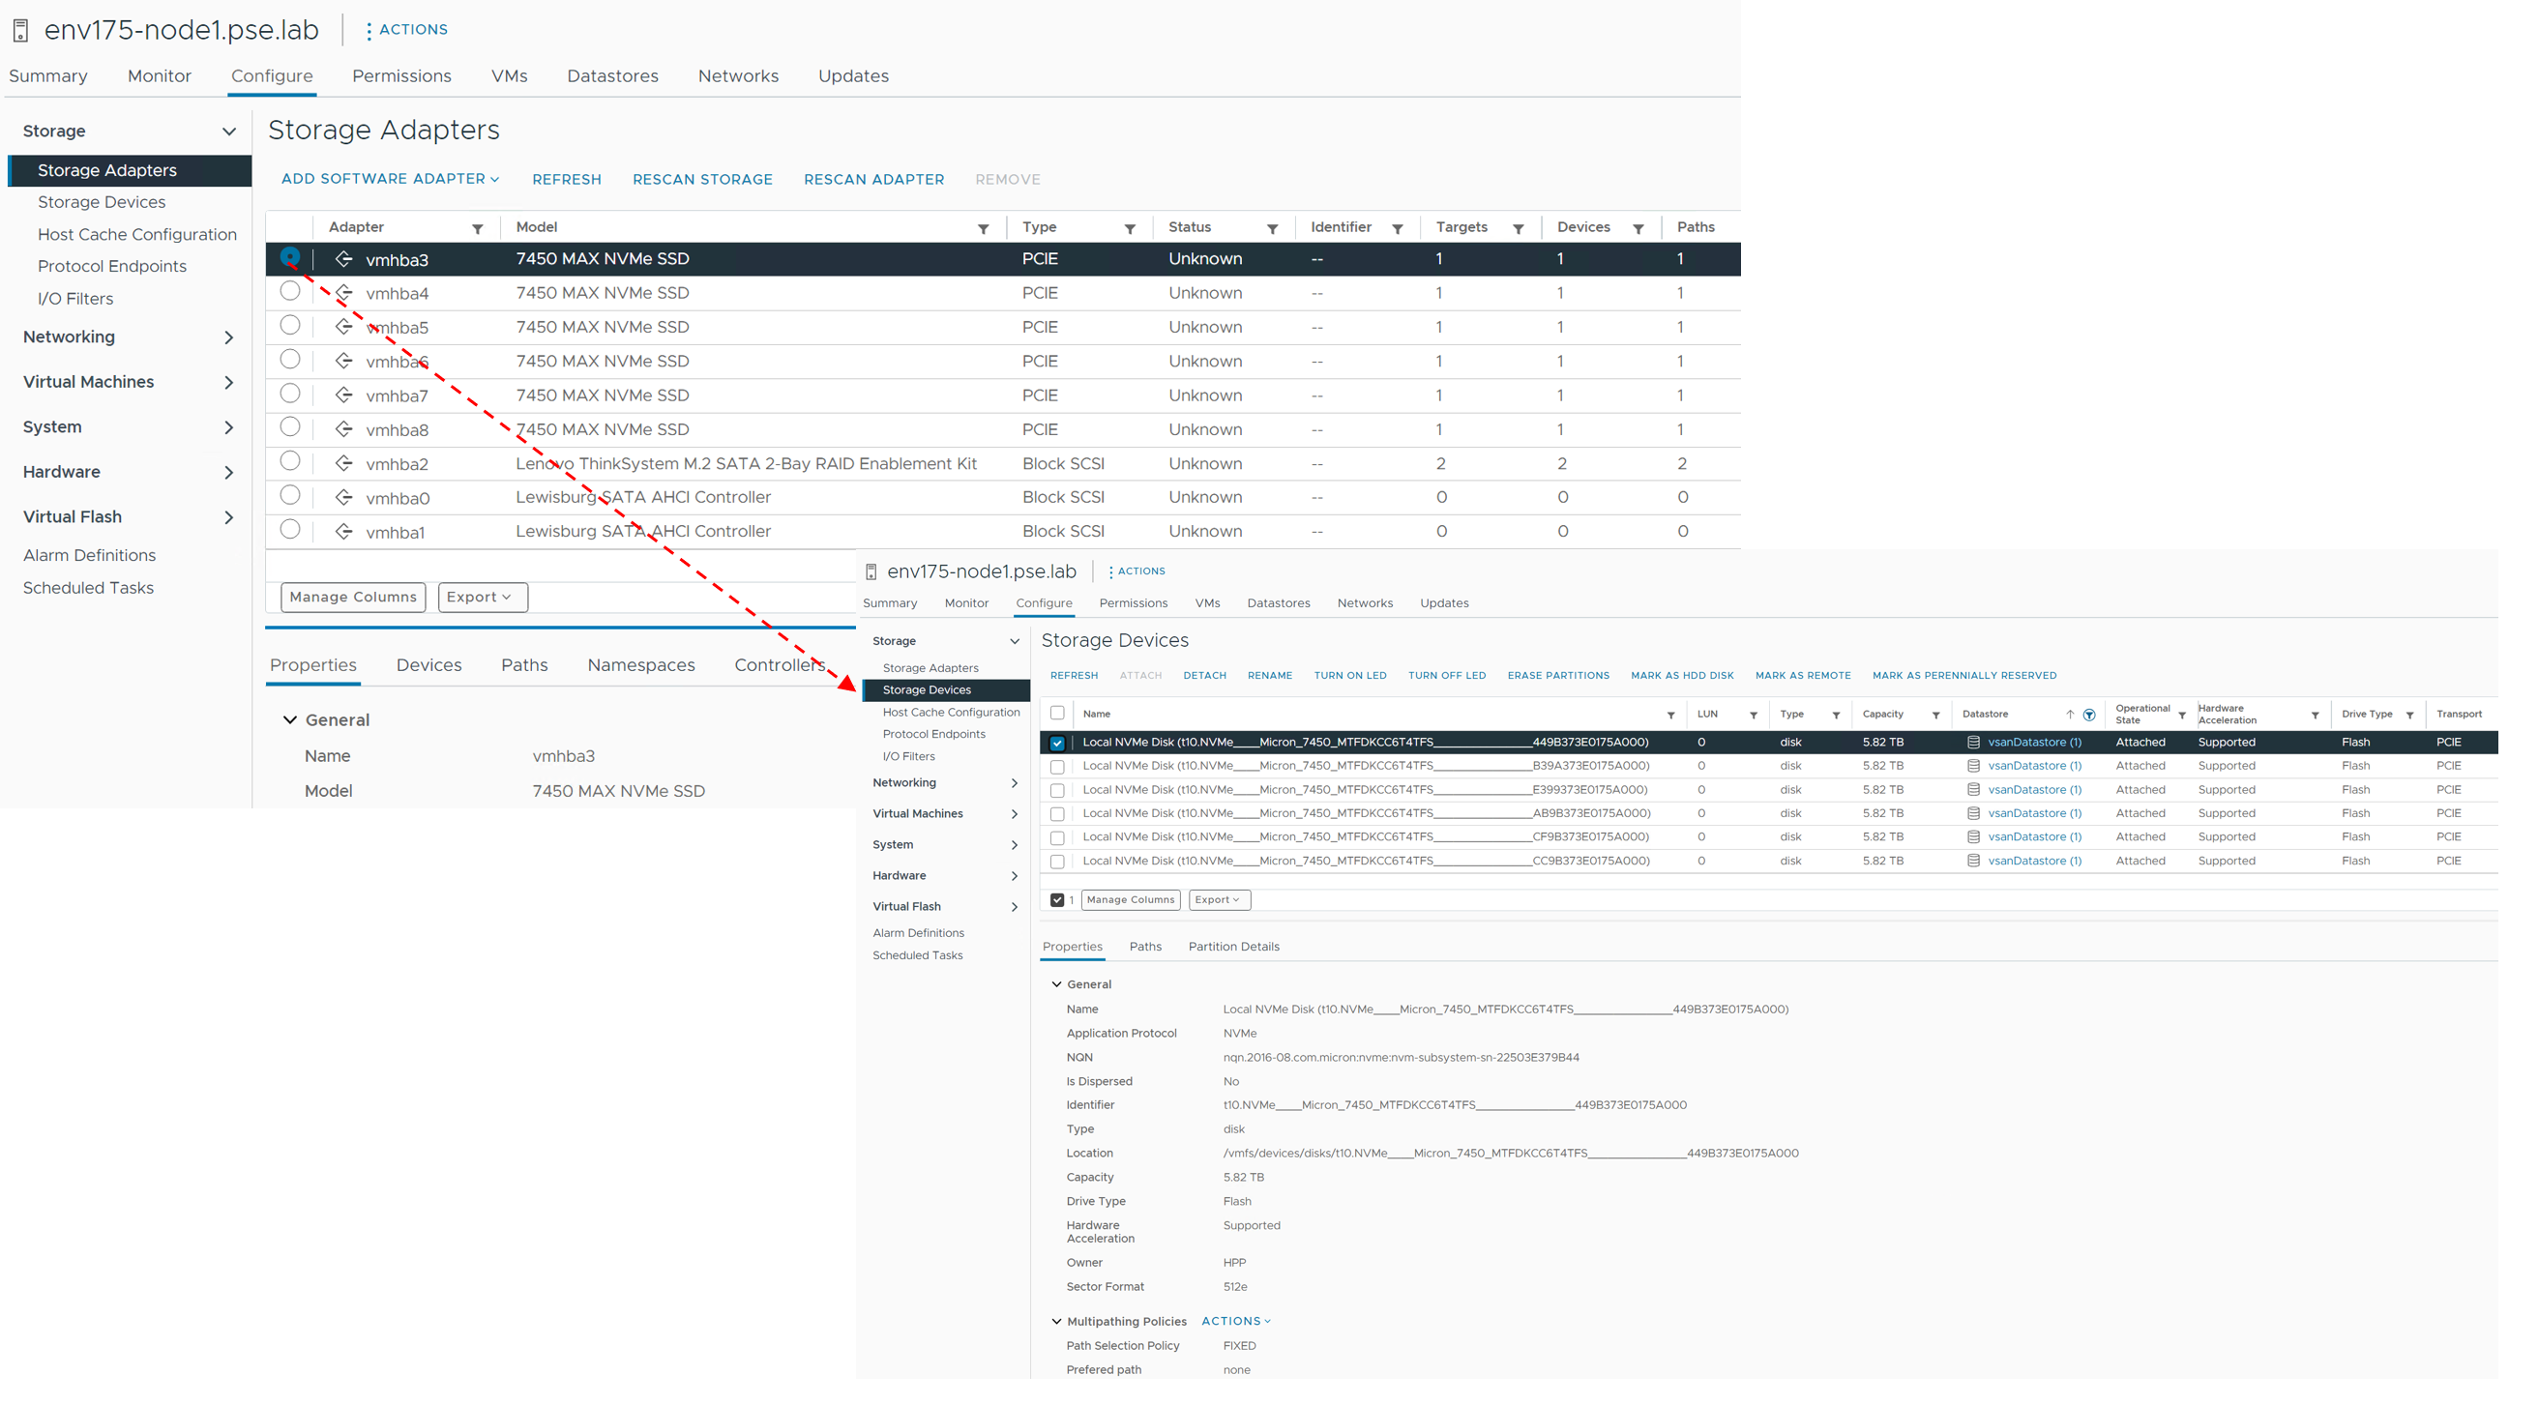
Task: Open the Datastores tab at top
Action: click(x=612, y=75)
